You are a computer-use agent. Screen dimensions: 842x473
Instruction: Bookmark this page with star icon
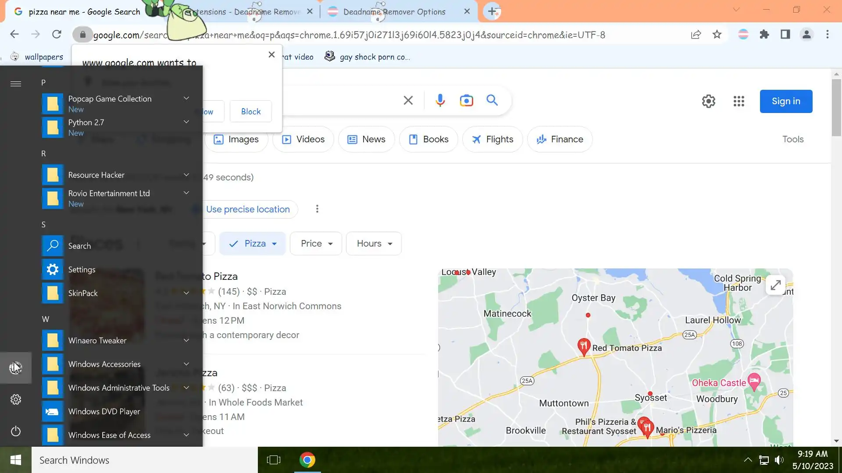pyautogui.click(x=717, y=35)
